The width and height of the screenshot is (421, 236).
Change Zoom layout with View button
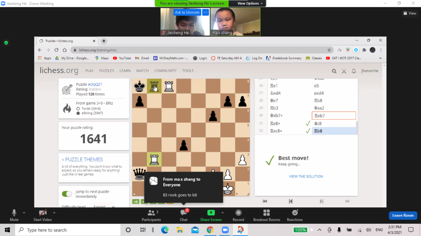(x=410, y=13)
